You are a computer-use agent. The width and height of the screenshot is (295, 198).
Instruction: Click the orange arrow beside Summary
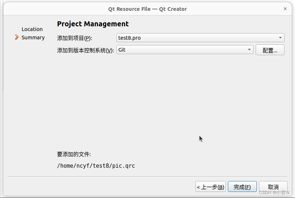17,37
